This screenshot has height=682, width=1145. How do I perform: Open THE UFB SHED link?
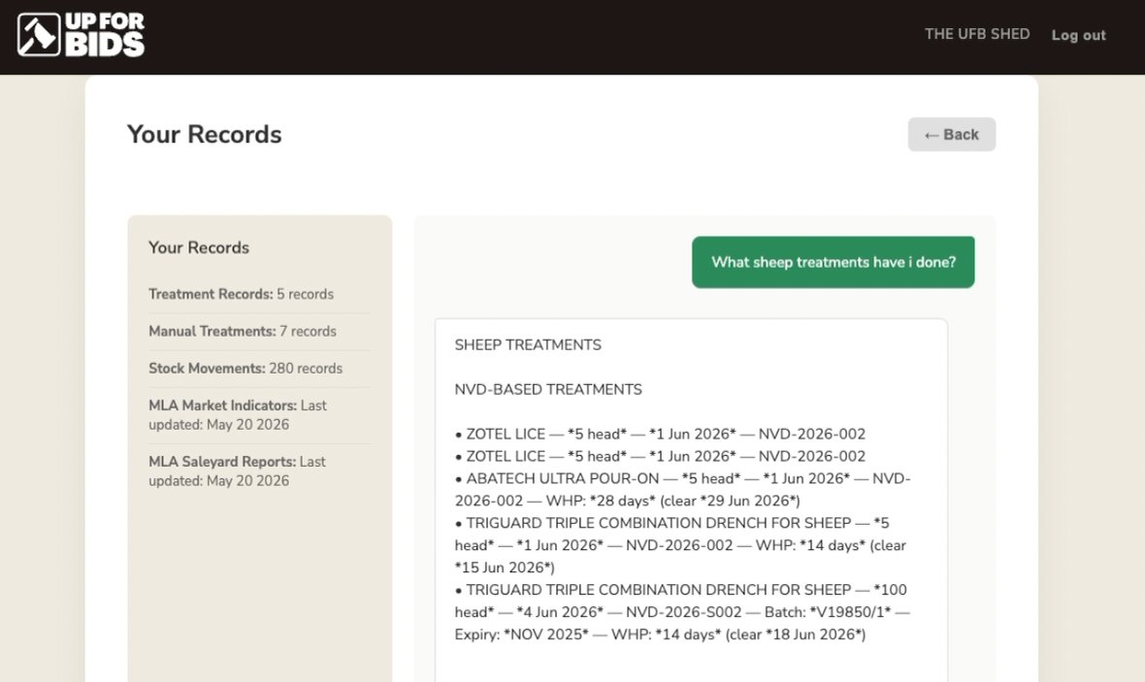click(977, 34)
